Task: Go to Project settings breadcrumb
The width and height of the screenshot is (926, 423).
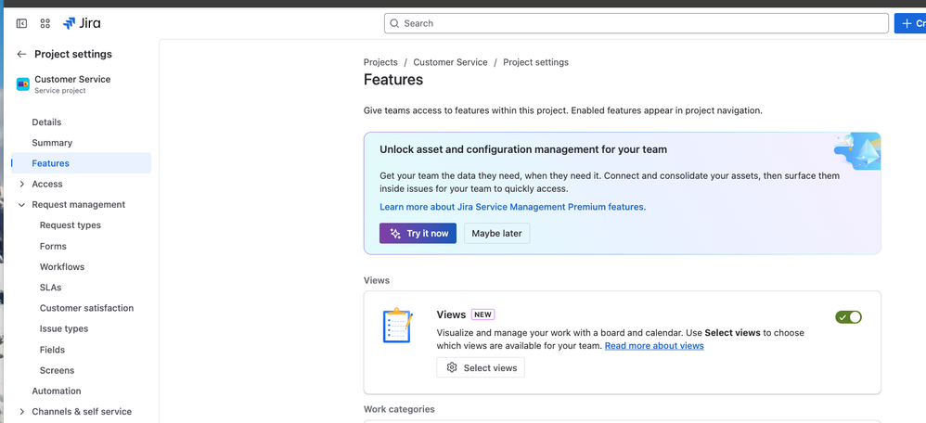Action: [535, 62]
